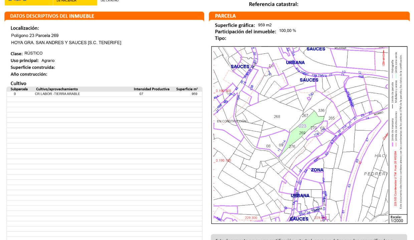Click the north arrow symbol on the map
The image size is (414, 240).
pos(383,58)
